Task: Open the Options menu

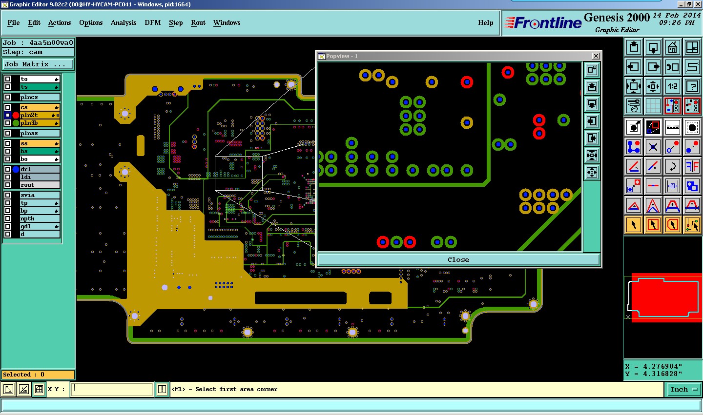Action: 91,22
